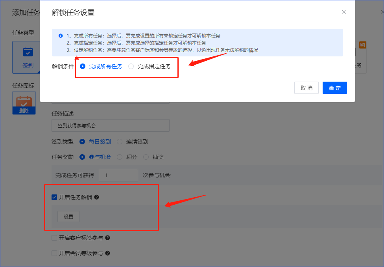Image resolution: width=384 pixels, height=267 pixels.
Task: Click 删除 on the task icon
Action: (x=24, y=111)
